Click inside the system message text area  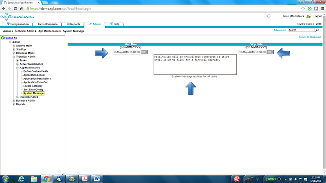pos(195,65)
